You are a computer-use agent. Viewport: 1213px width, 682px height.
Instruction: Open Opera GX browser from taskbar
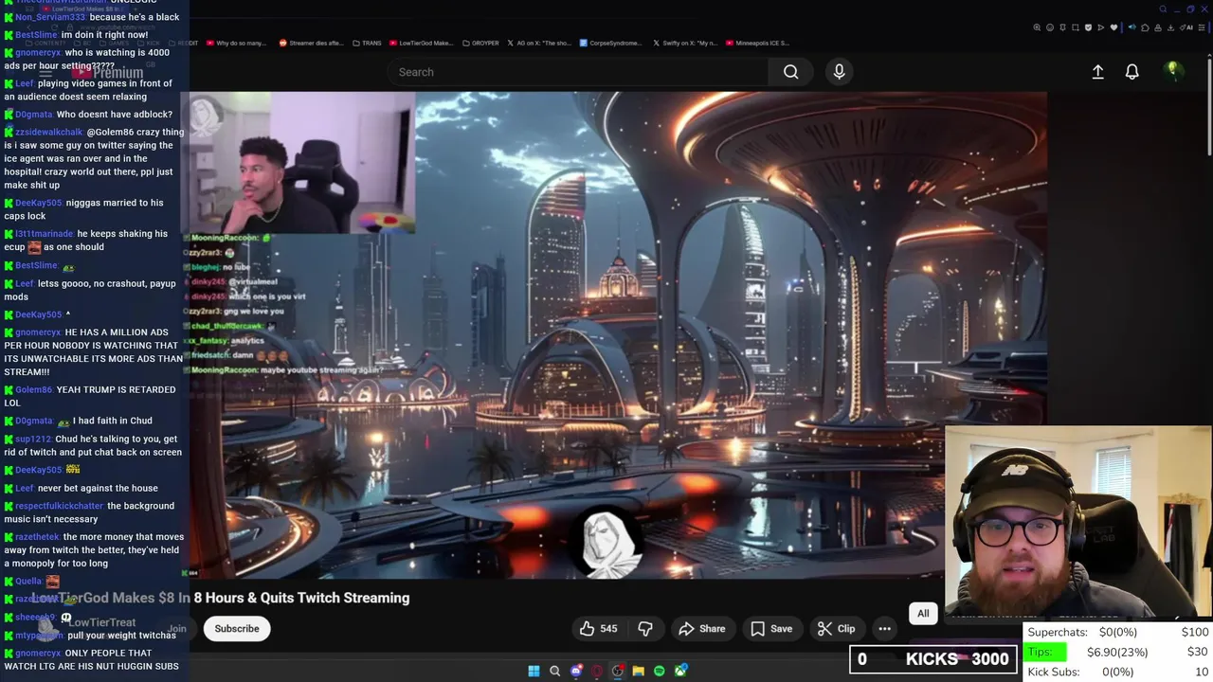pos(597,671)
